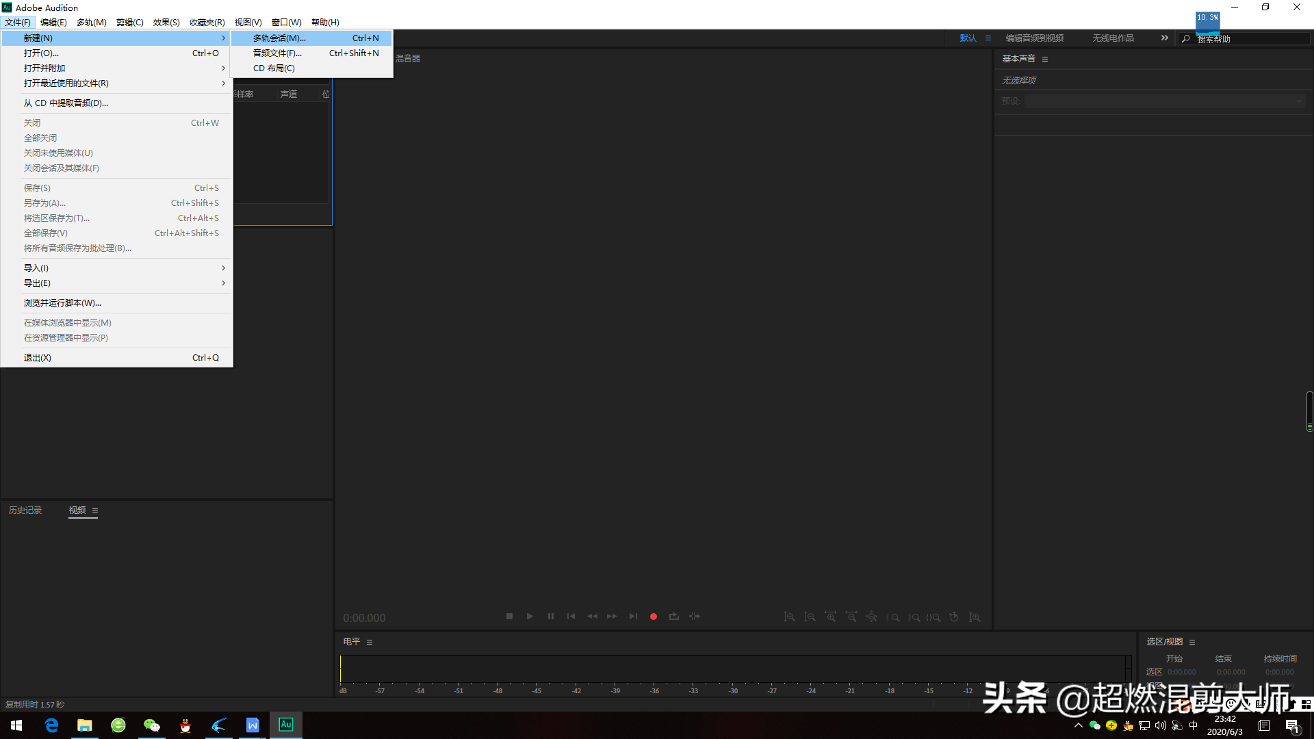Pause playback with the Pause button
This screenshot has height=739, width=1314.
click(551, 617)
